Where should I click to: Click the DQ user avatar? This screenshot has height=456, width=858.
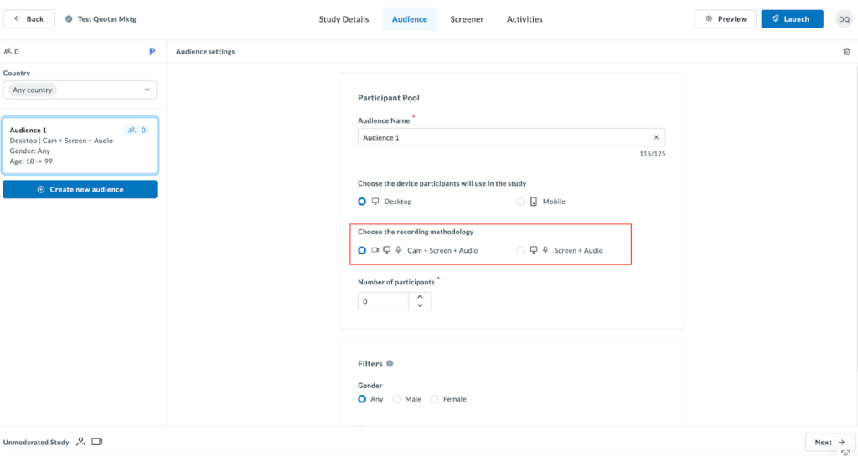844,19
